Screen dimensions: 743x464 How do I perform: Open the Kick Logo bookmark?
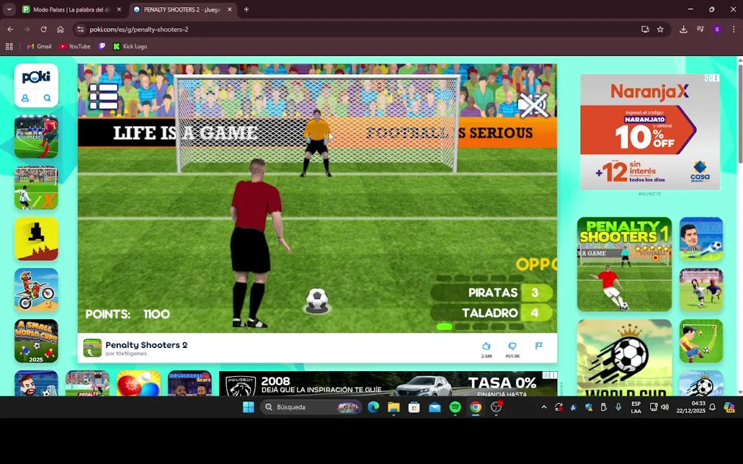pos(130,46)
